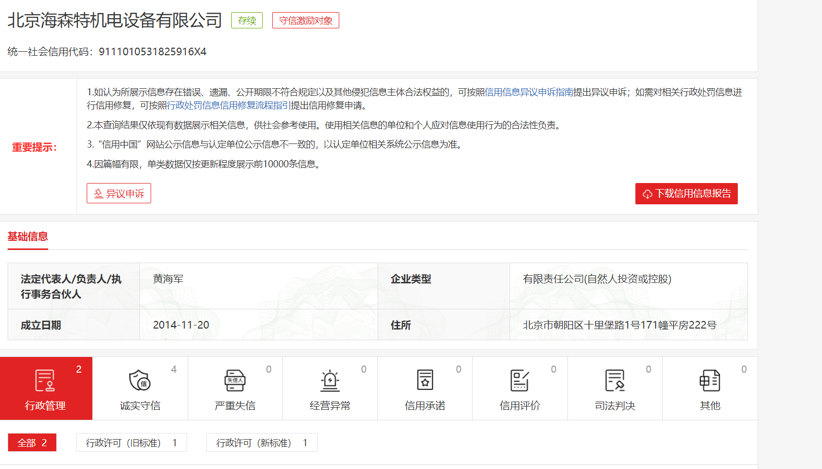Click the 异议申诉 button
This screenshot has height=469, width=822.
click(119, 193)
